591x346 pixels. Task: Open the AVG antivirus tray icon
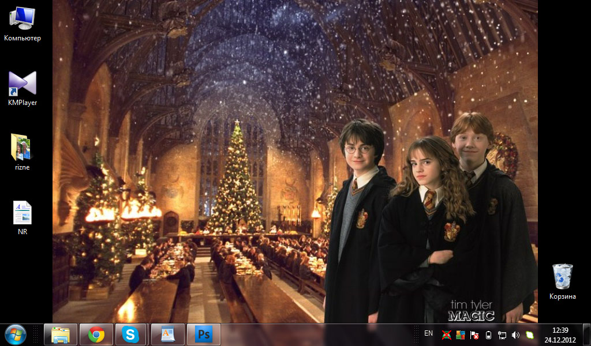(460, 334)
